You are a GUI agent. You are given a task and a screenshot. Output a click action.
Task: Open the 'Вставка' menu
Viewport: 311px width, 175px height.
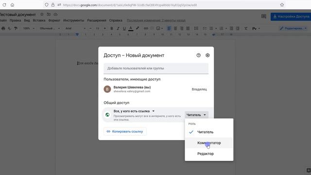39,20
